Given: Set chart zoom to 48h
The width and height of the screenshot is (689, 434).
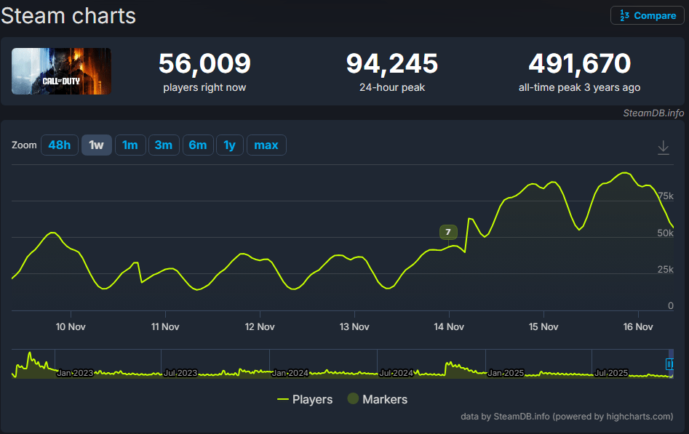Looking at the screenshot, I should pyautogui.click(x=59, y=145).
